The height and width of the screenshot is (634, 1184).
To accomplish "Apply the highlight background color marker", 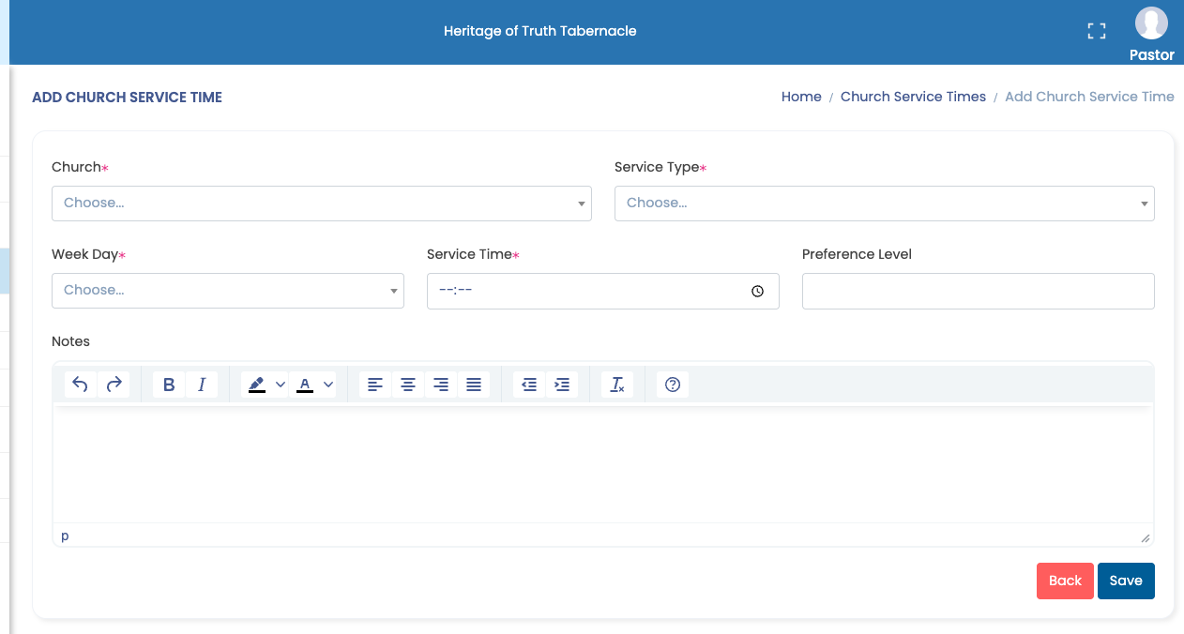I will [x=256, y=385].
